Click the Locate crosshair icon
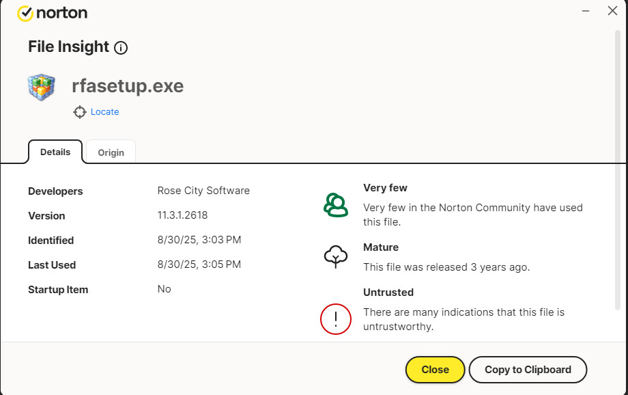The image size is (628, 395). click(80, 112)
